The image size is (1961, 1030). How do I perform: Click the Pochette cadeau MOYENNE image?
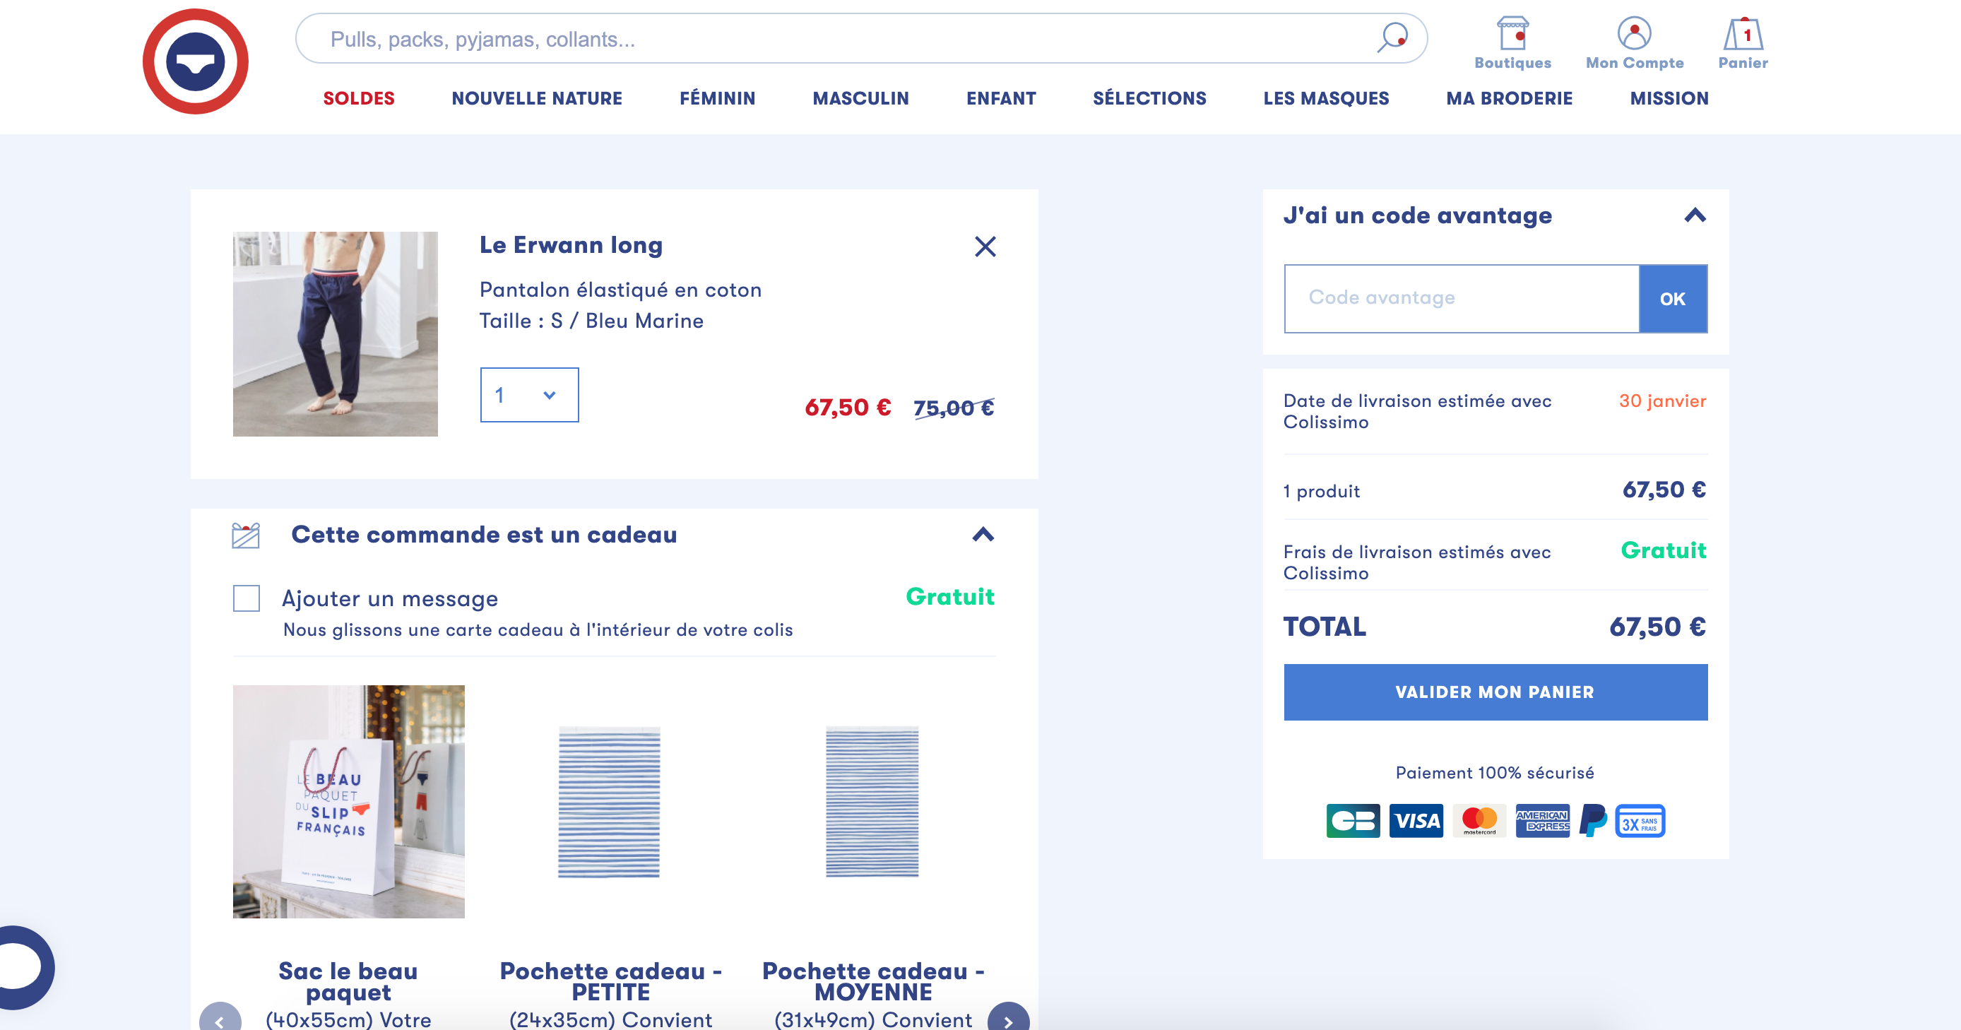coord(872,802)
